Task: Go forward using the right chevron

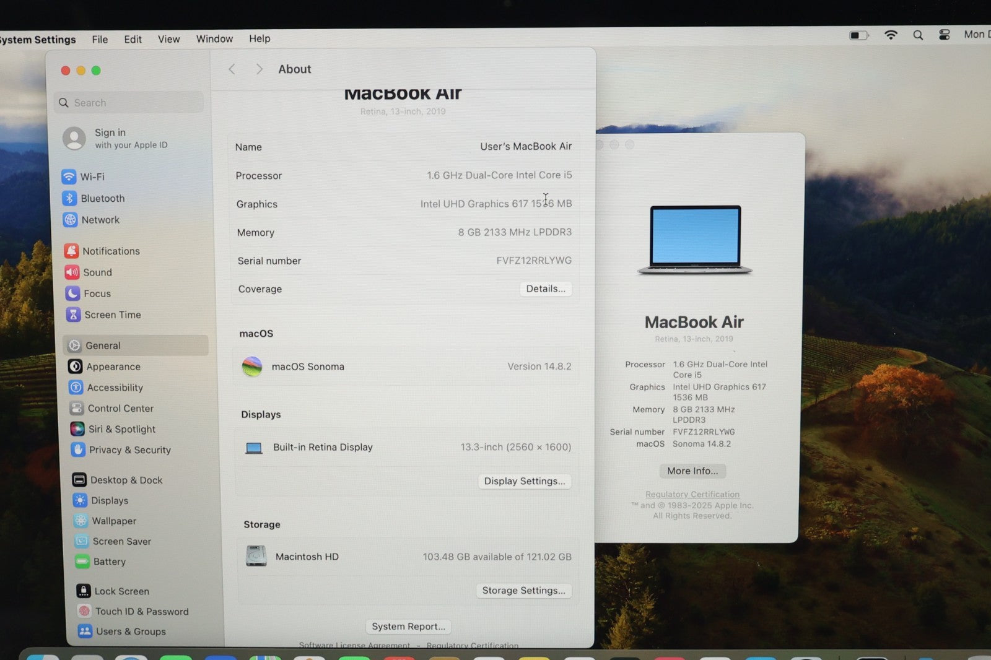Action: pos(260,69)
